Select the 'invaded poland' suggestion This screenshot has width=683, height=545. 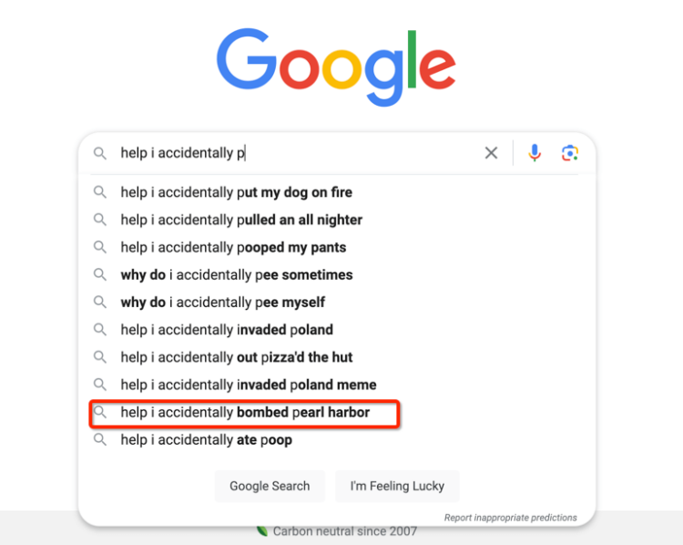pyautogui.click(x=227, y=330)
